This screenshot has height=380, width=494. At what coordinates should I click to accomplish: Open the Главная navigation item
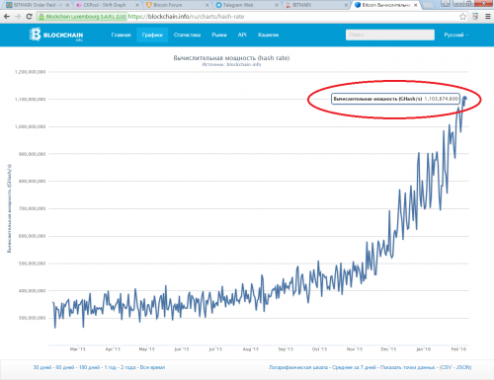pos(121,35)
